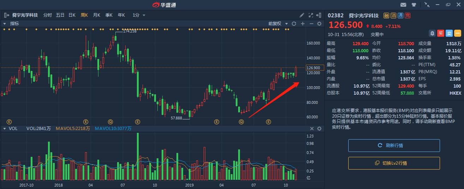Zoom in chart with plus icon
This screenshot has height=189, width=464.
tap(302, 24)
